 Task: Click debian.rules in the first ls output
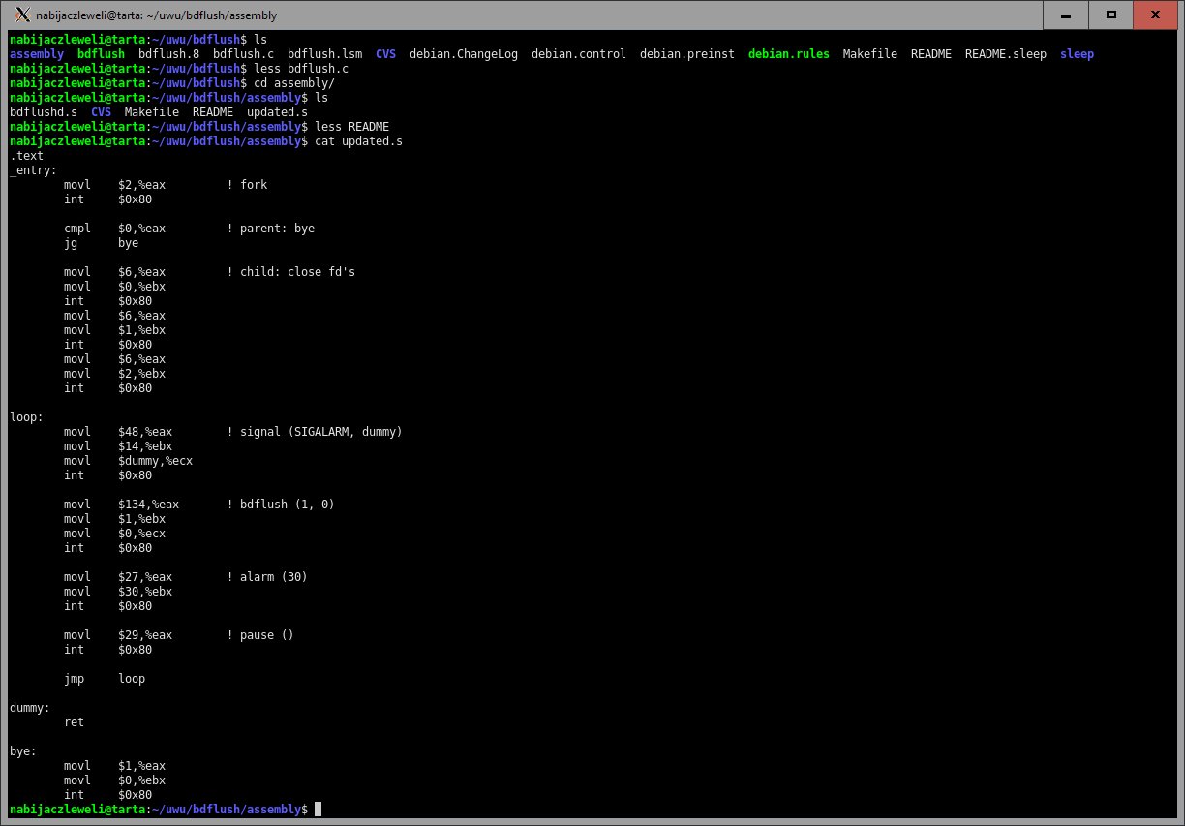click(788, 54)
